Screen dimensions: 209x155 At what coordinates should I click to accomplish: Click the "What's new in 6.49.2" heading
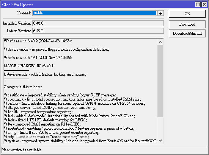(x=38, y=41)
